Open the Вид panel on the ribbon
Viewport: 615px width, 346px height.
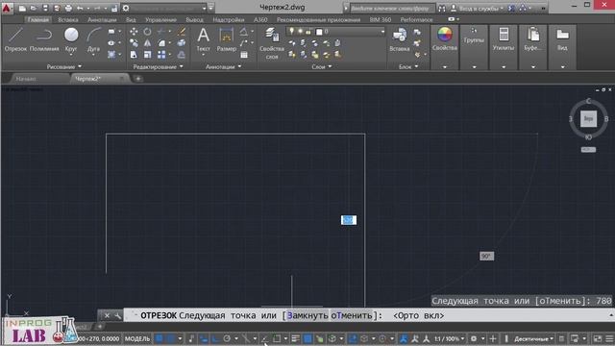point(562,39)
